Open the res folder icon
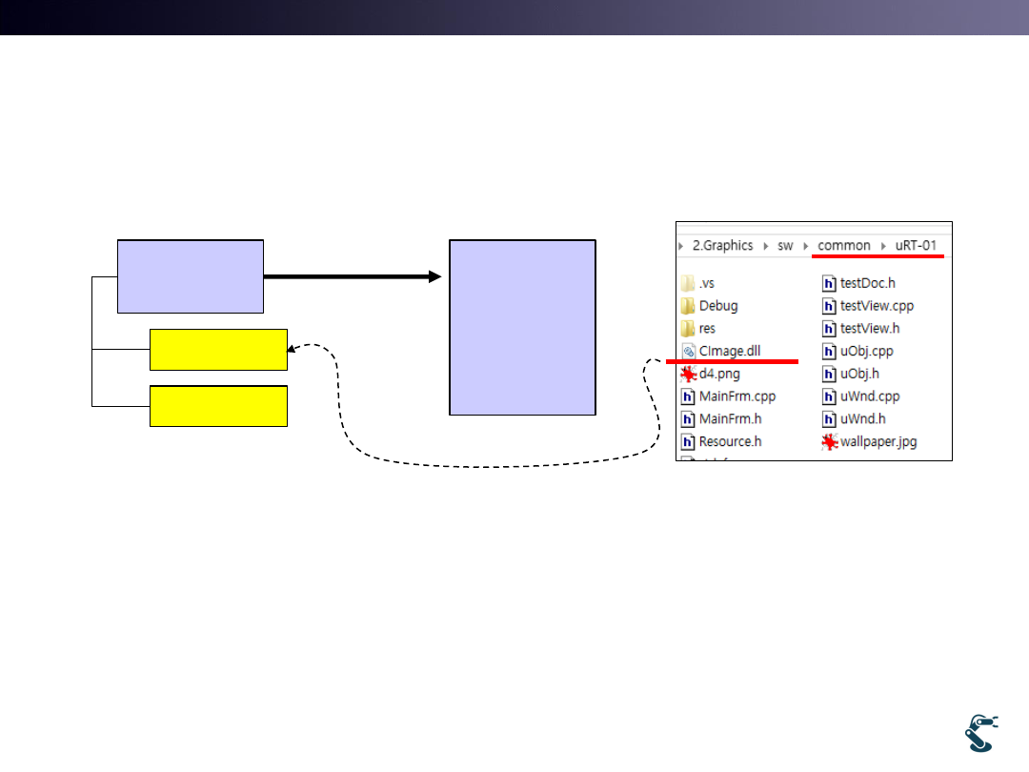Image resolution: width=1029 pixels, height=772 pixels. point(690,329)
